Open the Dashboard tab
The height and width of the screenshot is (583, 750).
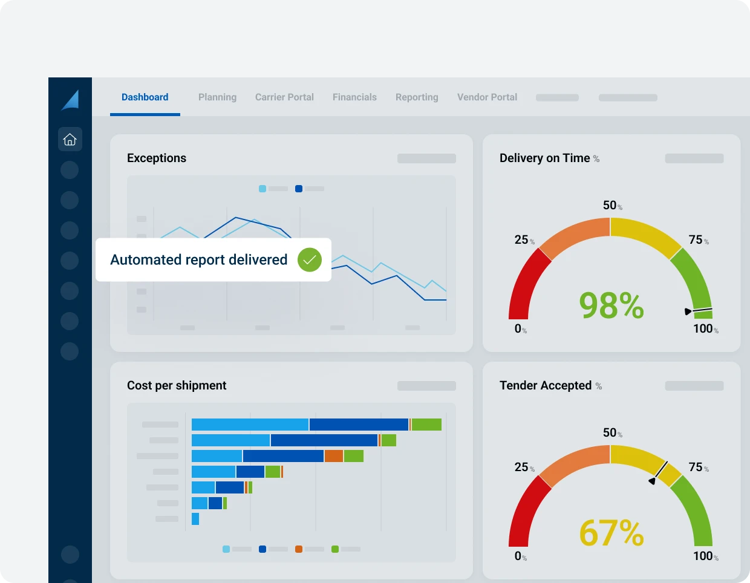click(x=145, y=97)
